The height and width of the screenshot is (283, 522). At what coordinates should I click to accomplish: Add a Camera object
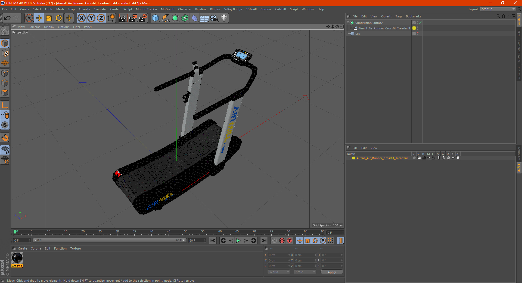pos(214,18)
